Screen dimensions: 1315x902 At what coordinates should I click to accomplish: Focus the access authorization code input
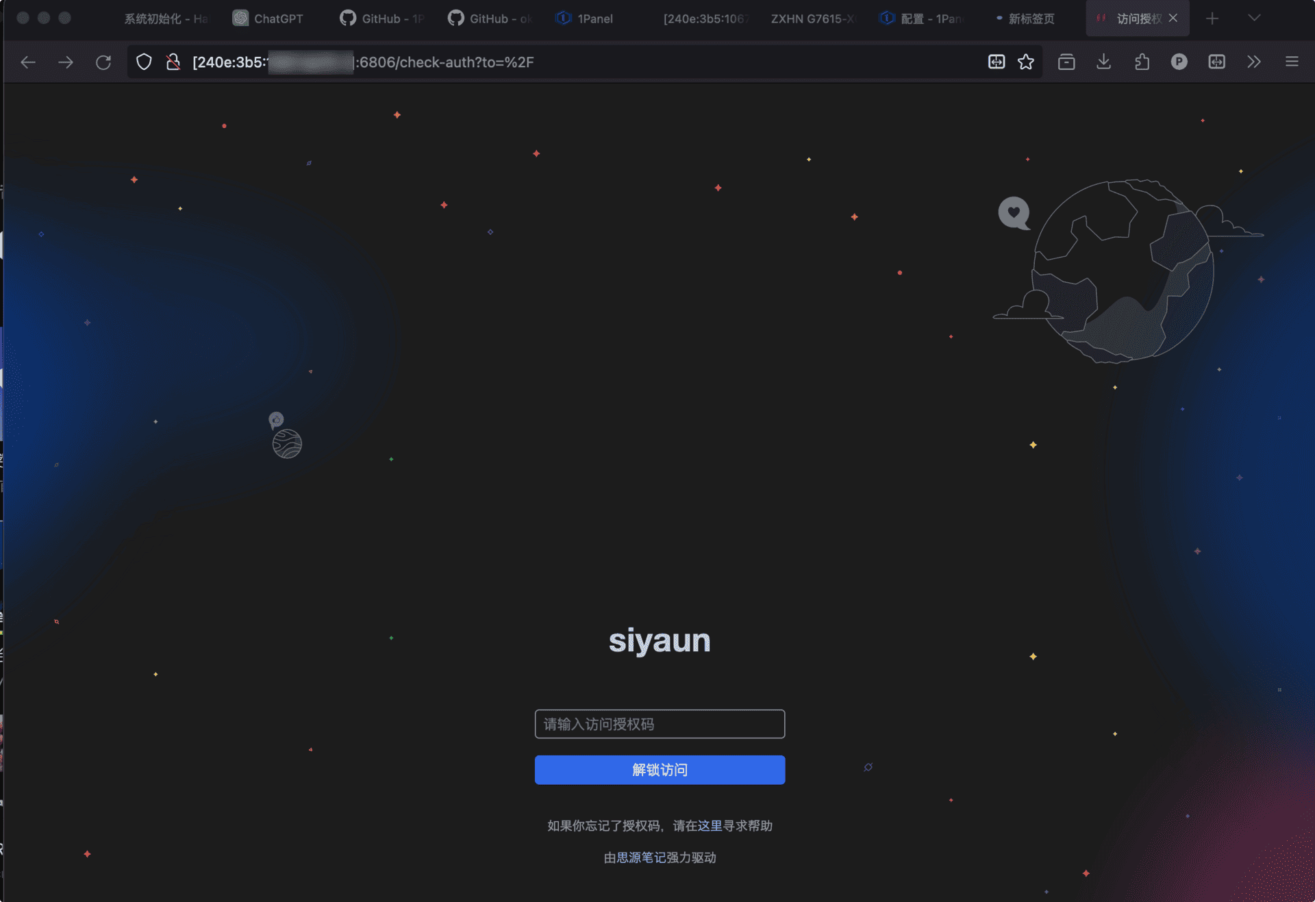(660, 724)
